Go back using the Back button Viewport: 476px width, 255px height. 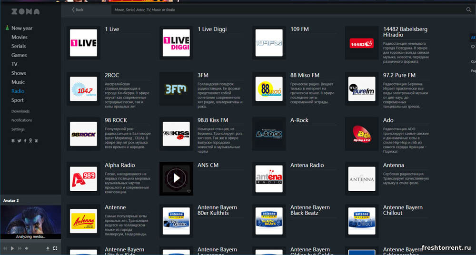coord(77,10)
